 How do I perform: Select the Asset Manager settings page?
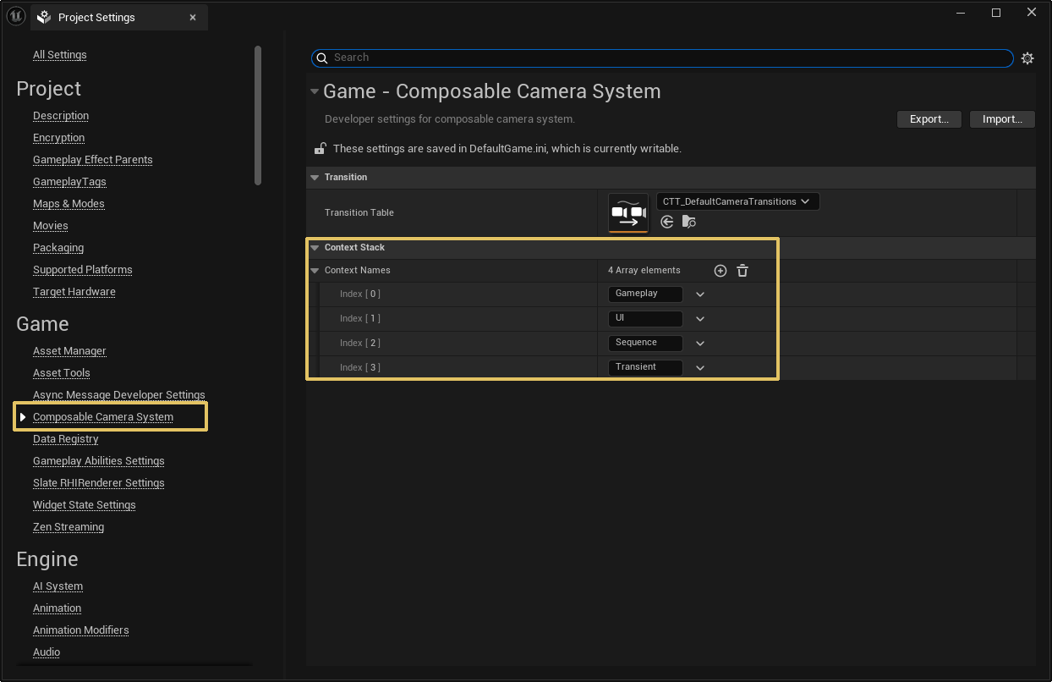click(69, 351)
